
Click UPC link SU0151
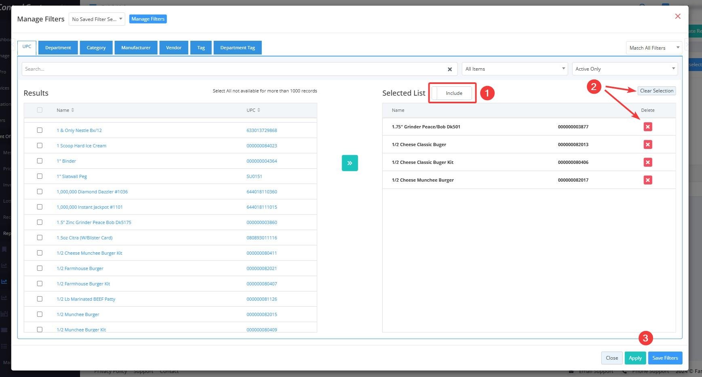tap(254, 176)
